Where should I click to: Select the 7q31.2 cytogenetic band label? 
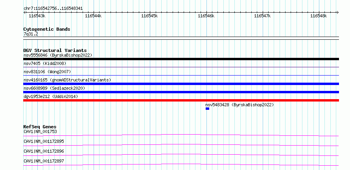(x=31, y=34)
